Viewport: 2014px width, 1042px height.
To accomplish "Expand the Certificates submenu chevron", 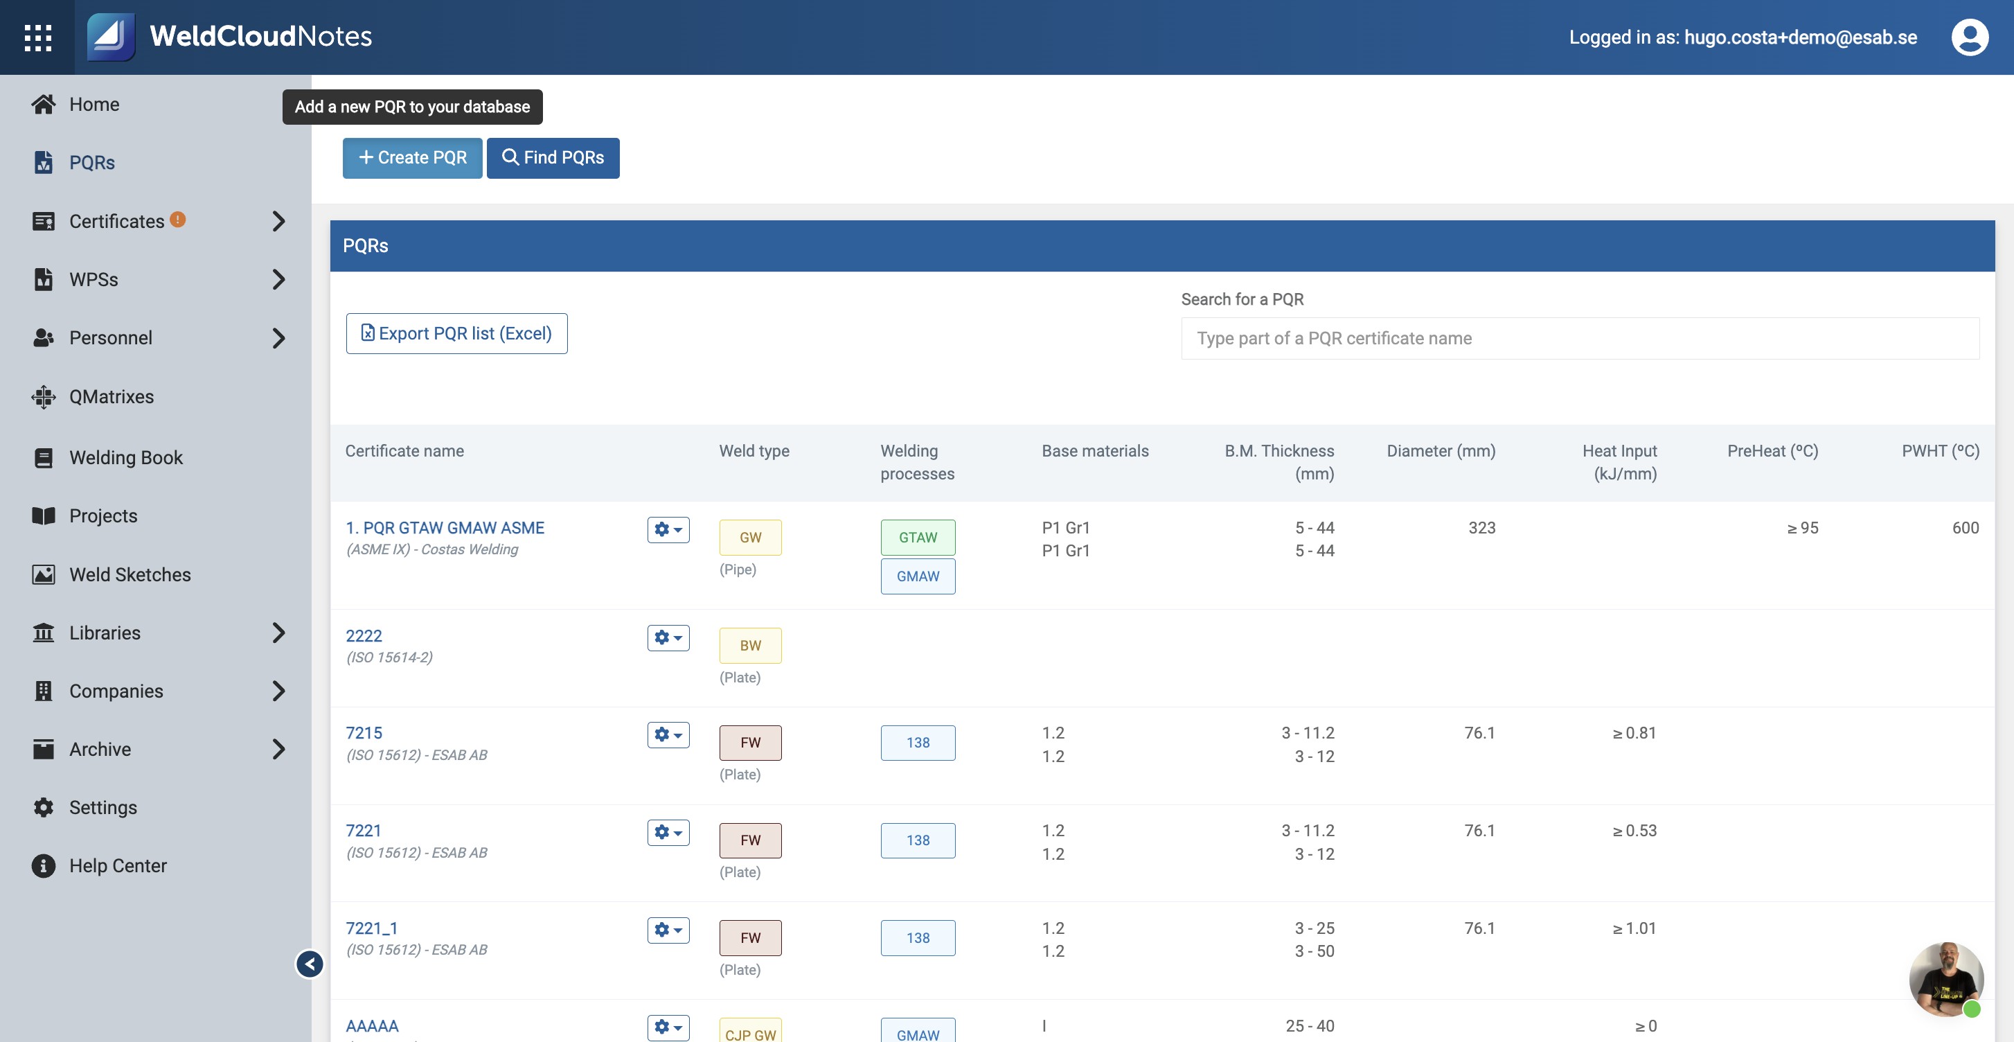I will point(278,222).
